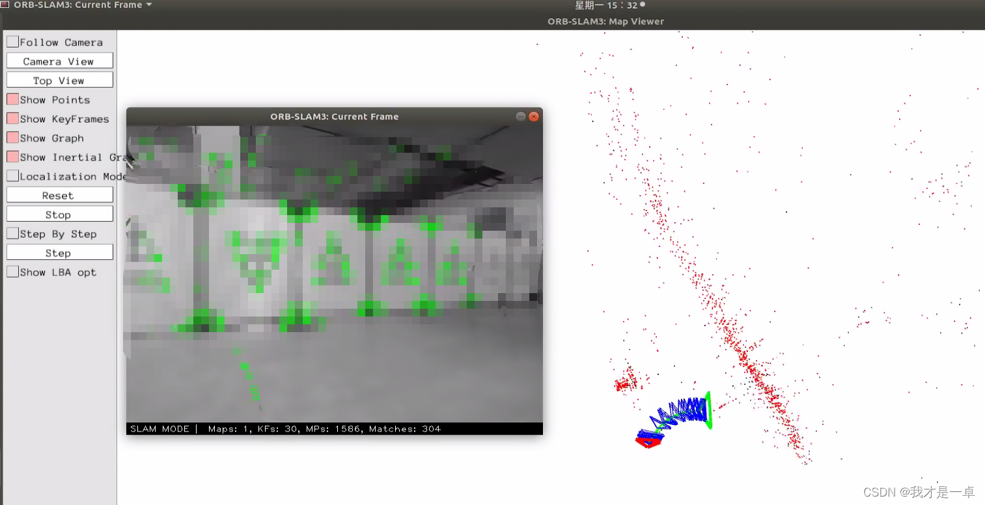Open the ORB-SLAM3 Current Frame title menu

tap(78, 5)
